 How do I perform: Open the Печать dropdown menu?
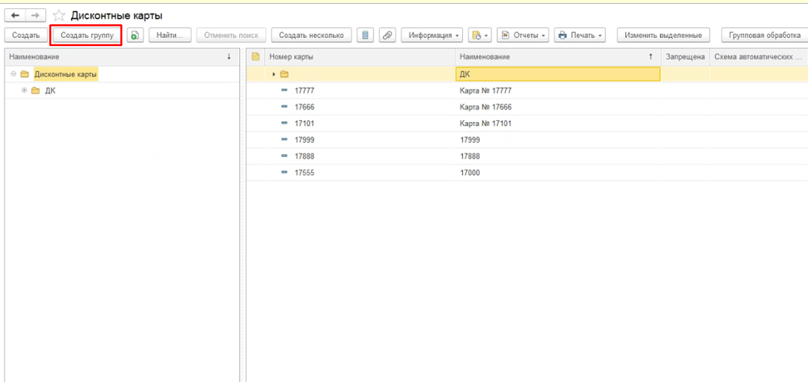point(580,36)
